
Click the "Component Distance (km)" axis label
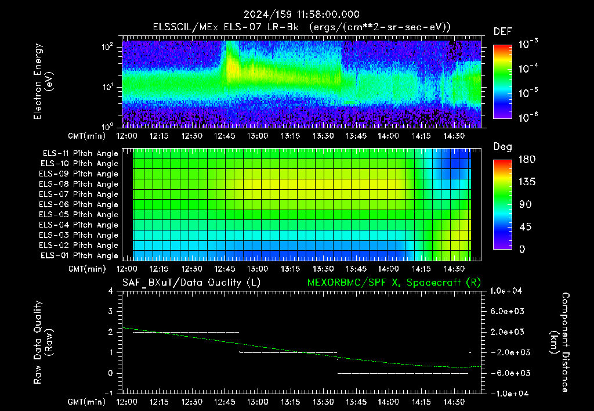point(560,342)
